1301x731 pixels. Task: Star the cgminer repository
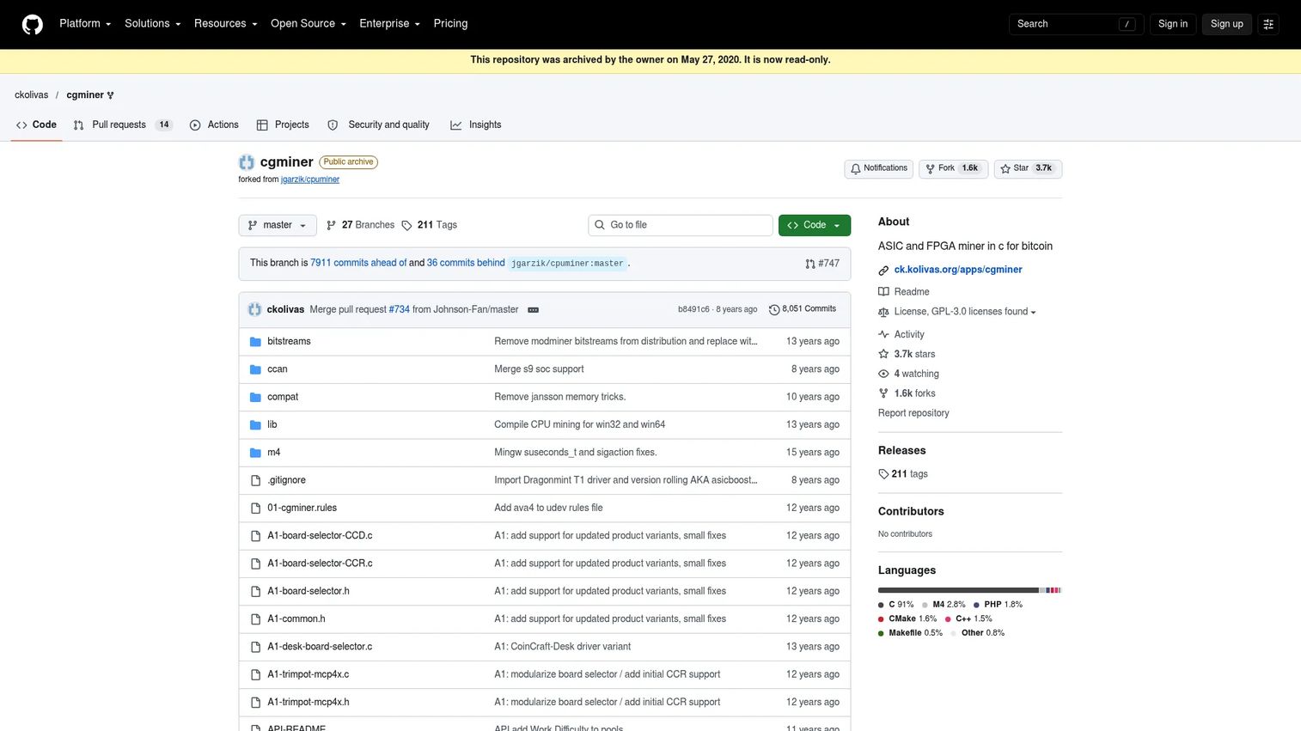point(1028,168)
